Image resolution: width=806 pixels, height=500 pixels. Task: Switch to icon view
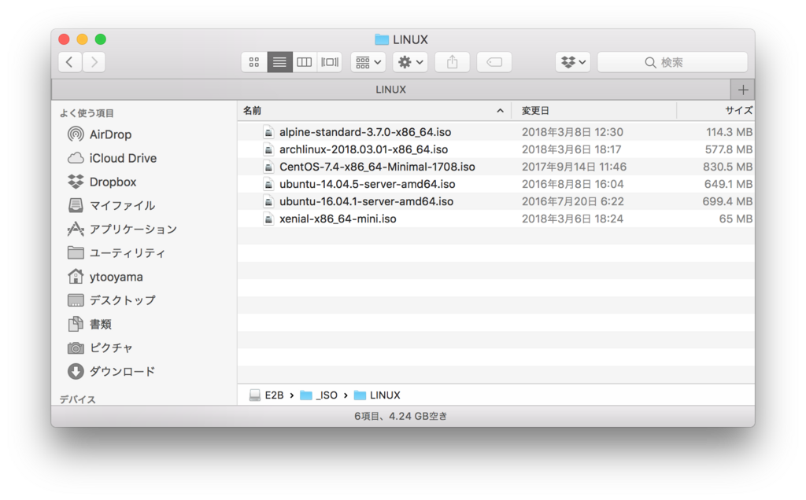pyautogui.click(x=254, y=62)
